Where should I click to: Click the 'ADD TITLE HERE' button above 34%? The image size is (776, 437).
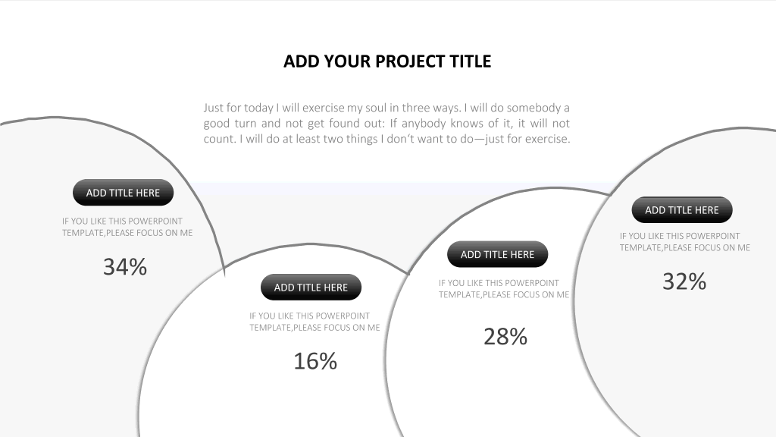coord(124,193)
